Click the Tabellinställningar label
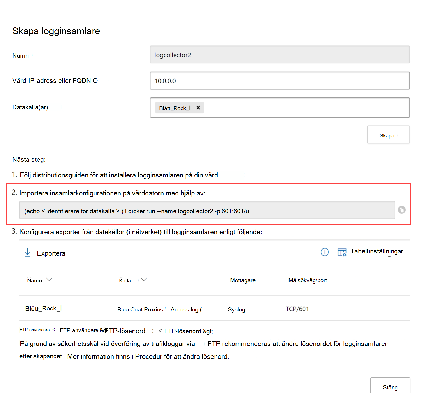The height and width of the screenshot is (393, 421). pos(377,251)
